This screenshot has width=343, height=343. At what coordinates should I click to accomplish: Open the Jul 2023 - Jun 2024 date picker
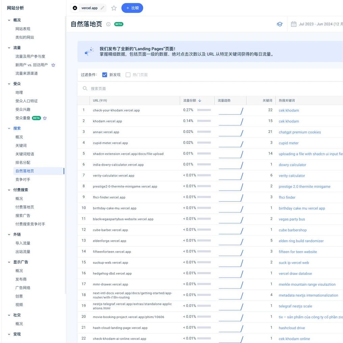[x=316, y=24]
